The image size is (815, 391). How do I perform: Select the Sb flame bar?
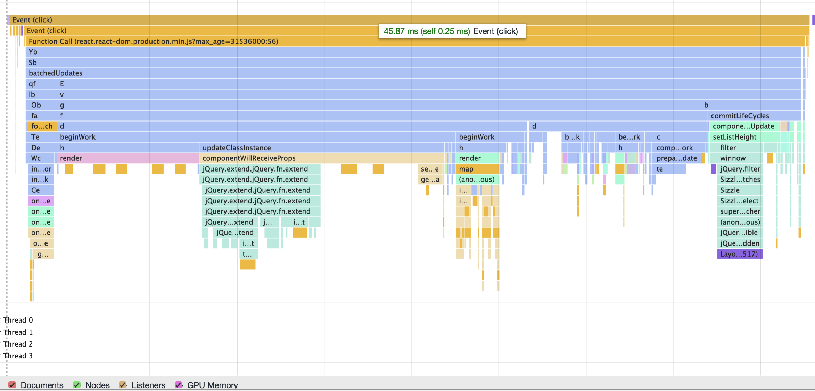(413, 63)
